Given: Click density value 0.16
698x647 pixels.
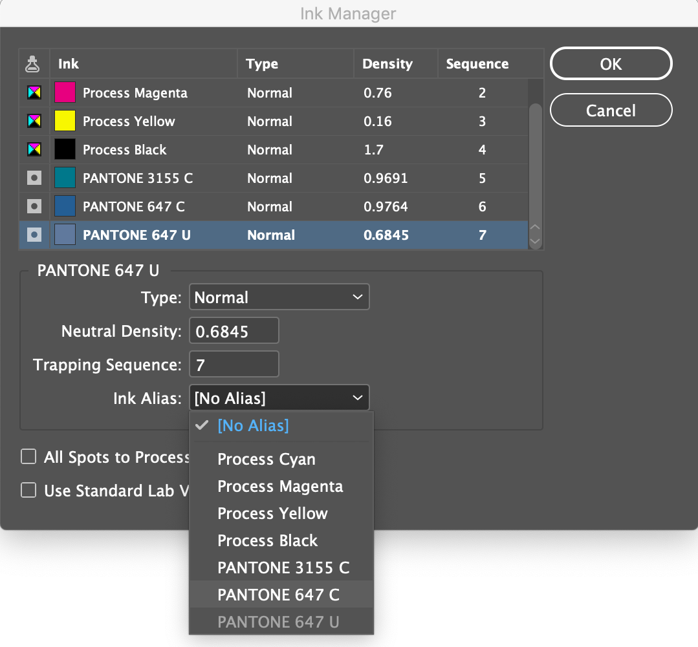Looking at the screenshot, I should pos(378,122).
